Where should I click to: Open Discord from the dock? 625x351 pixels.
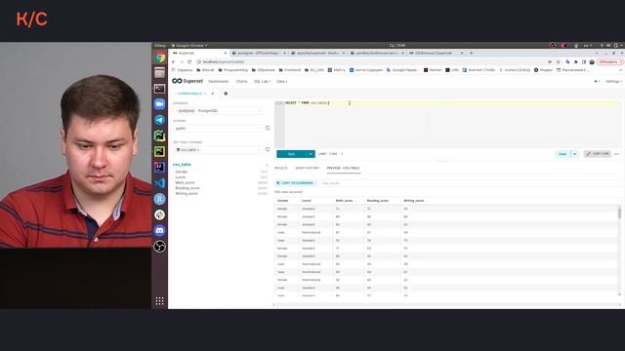point(160,230)
